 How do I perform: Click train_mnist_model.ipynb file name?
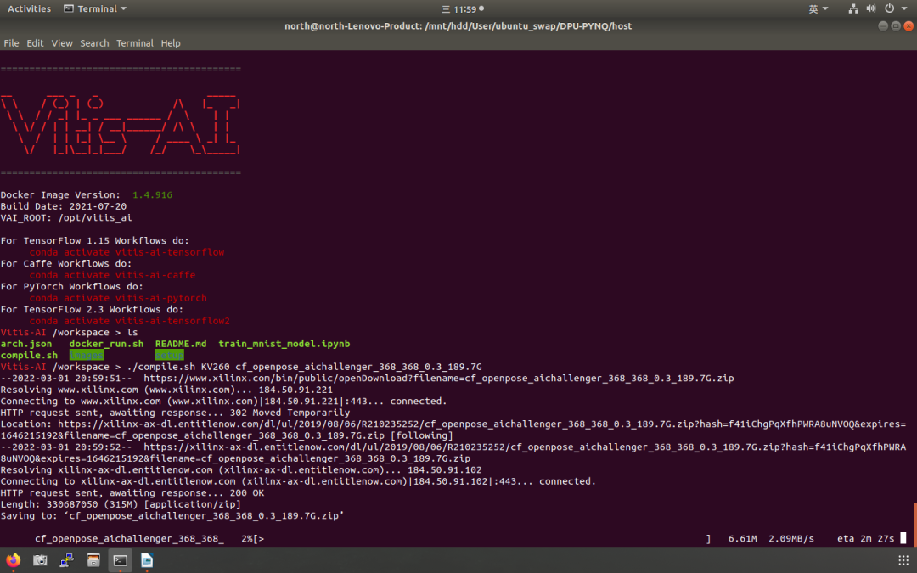click(284, 344)
